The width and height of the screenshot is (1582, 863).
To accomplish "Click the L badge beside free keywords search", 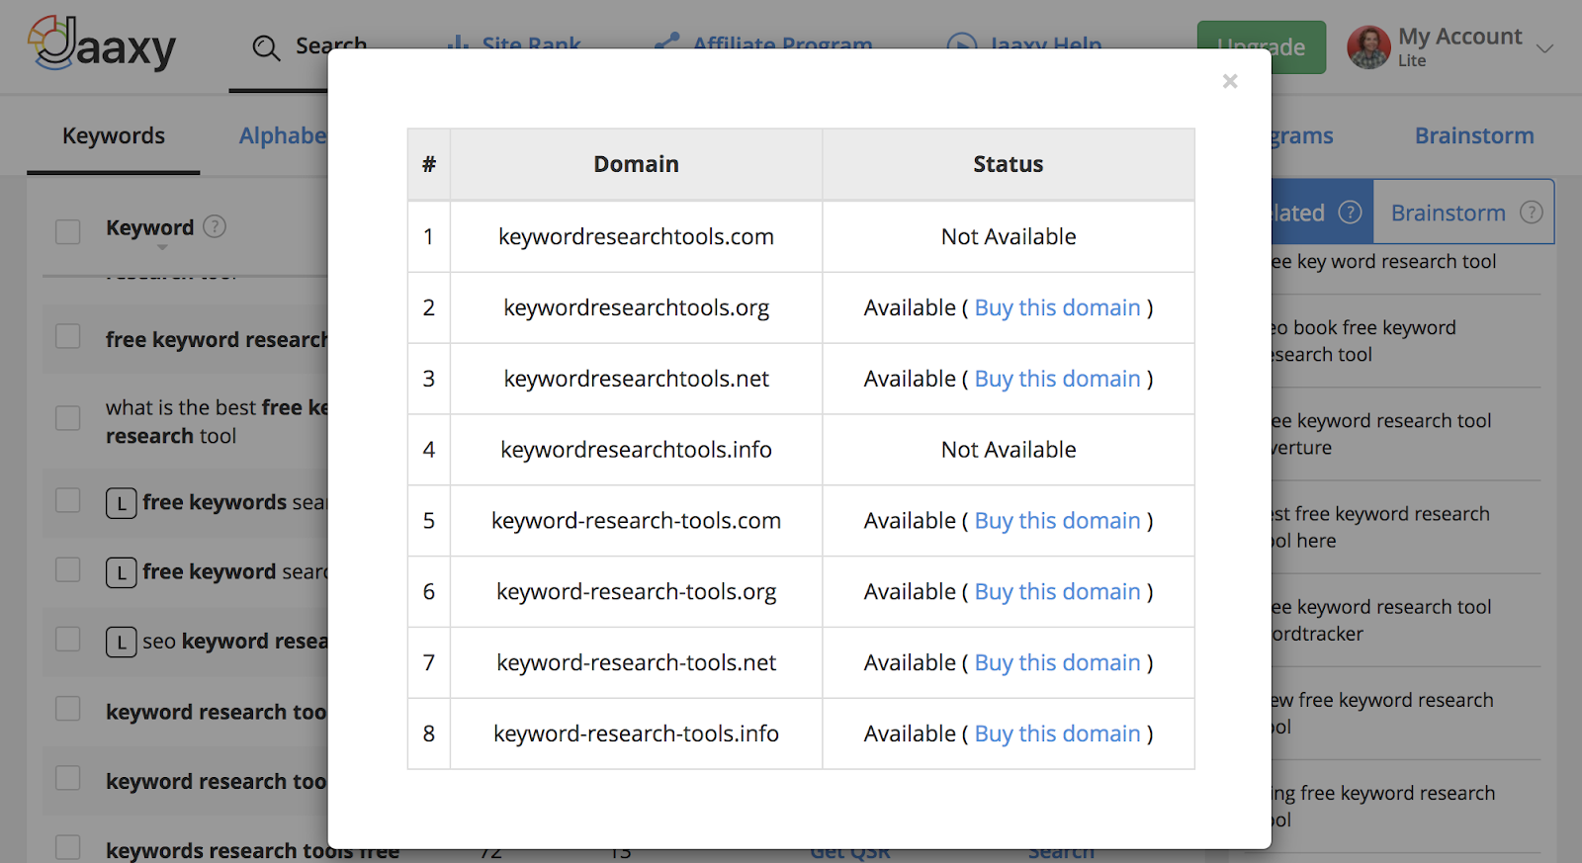I will point(121,503).
